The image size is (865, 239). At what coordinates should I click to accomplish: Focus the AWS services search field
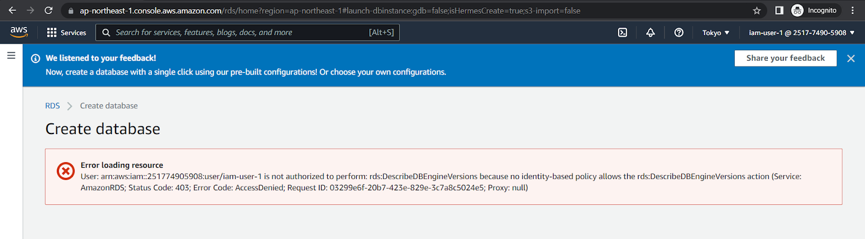(x=248, y=32)
